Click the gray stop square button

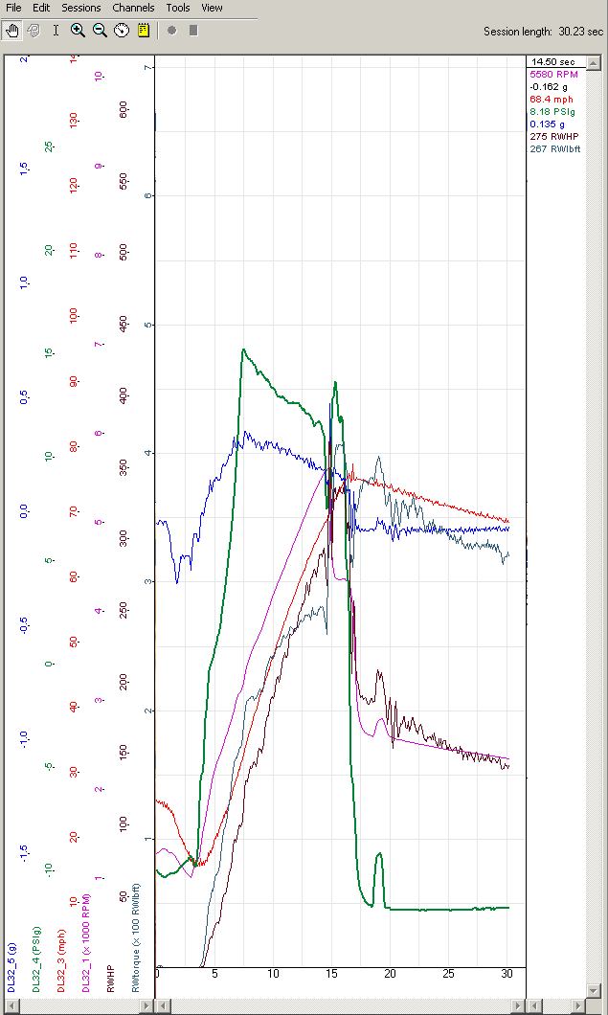193,31
